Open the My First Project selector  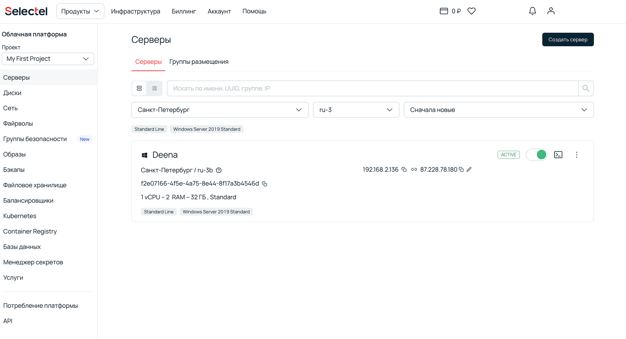[48, 59]
